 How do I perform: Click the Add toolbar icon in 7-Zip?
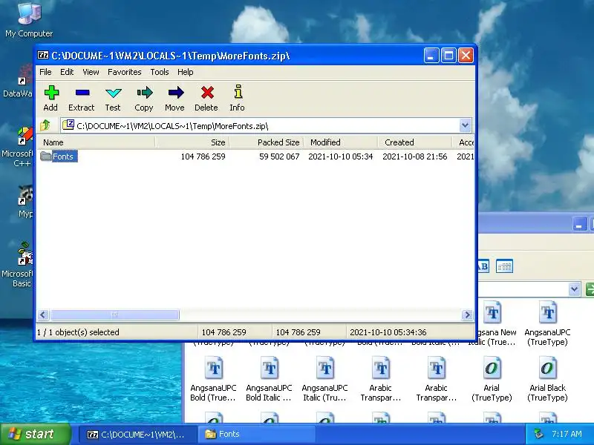51,98
